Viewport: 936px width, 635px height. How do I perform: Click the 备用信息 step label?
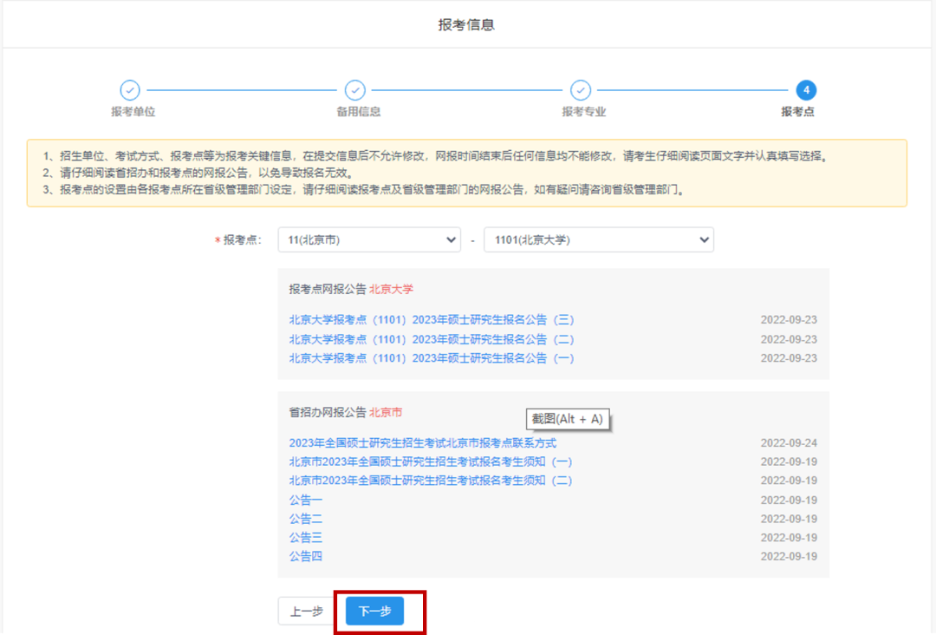point(358,112)
